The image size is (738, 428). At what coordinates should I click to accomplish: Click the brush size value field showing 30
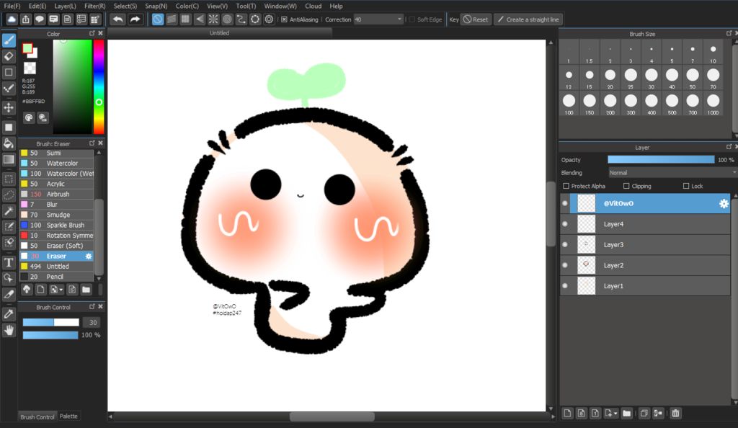point(93,323)
